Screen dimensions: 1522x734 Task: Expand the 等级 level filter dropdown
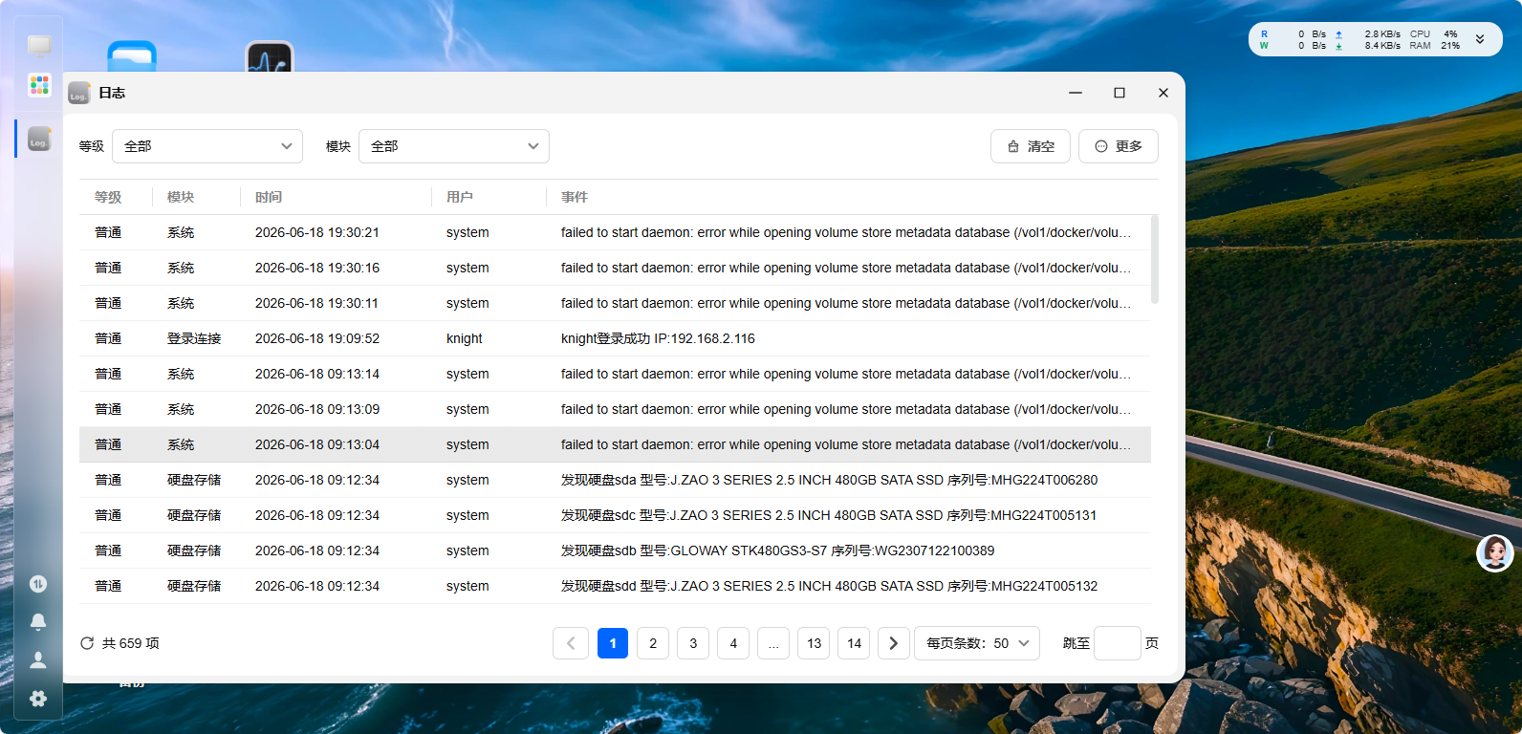click(207, 146)
